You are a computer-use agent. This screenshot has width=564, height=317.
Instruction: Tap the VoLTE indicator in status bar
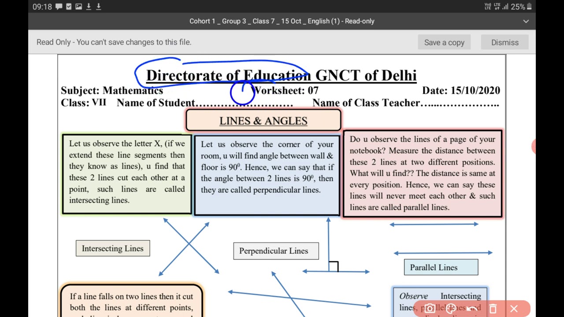tap(487, 7)
